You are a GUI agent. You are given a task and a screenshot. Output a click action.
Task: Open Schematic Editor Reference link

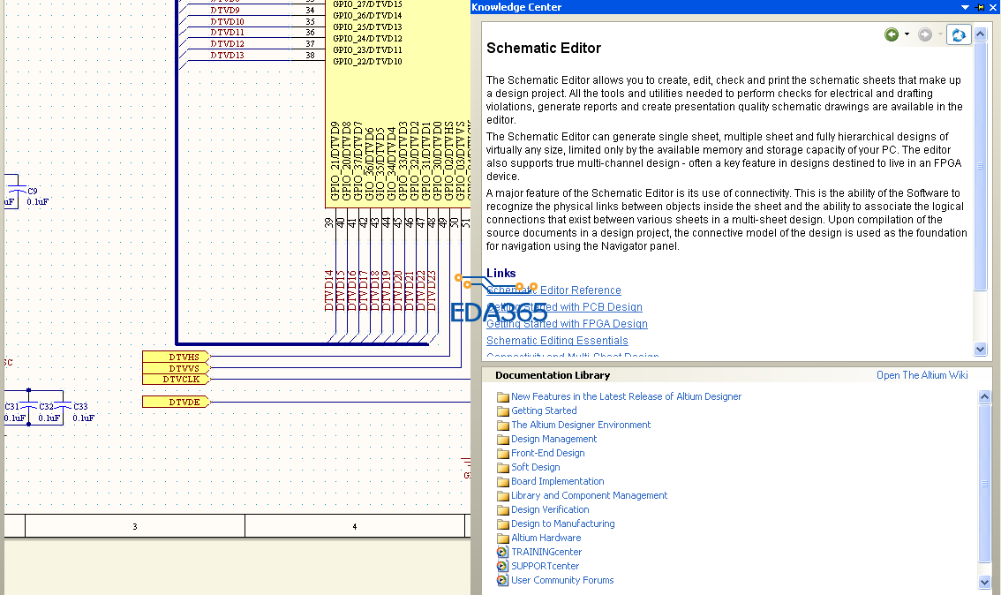coord(553,290)
